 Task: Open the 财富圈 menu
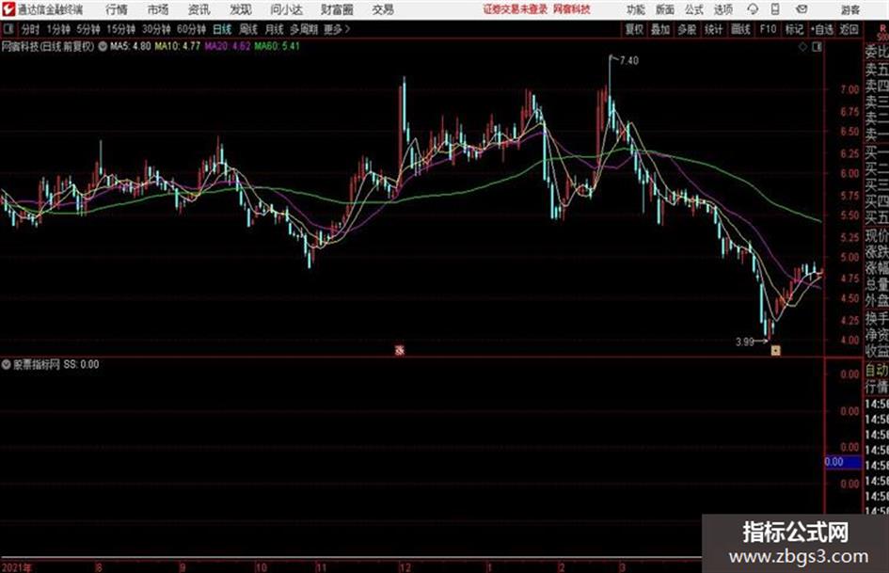coord(337,9)
